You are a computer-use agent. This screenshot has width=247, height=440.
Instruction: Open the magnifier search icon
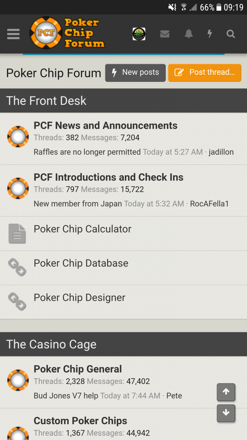231,34
